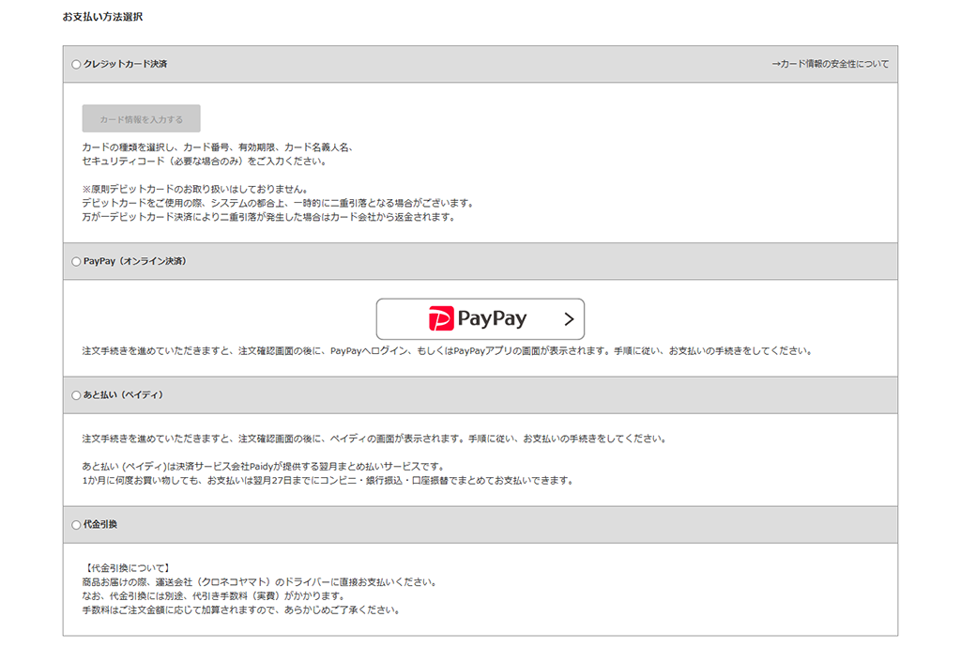Click the あと払い（ペイディ） label text
The image size is (961, 648).
123,395
